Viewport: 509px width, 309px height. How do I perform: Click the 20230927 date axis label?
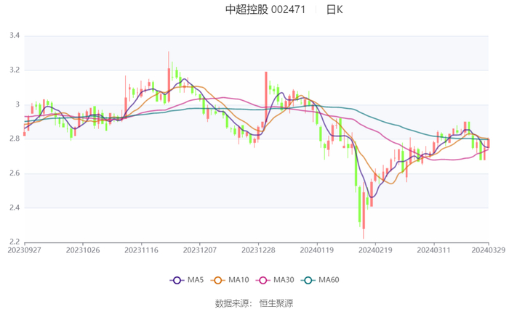(x=25, y=250)
